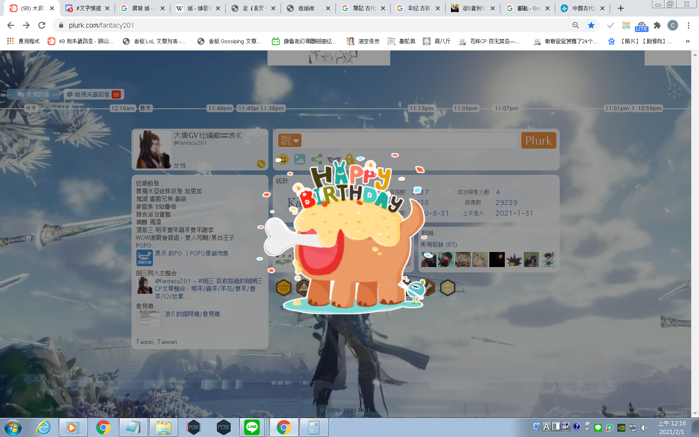
Task: Select the 檢視未讀訊息 tab
Action: (x=94, y=94)
